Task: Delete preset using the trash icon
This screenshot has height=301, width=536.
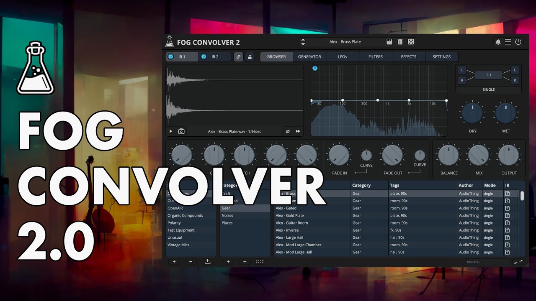Action: (400, 42)
